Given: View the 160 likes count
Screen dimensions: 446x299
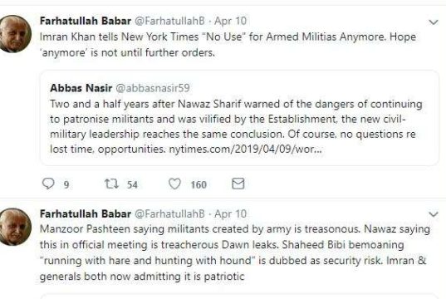Looking at the screenshot, I should pos(198,185).
